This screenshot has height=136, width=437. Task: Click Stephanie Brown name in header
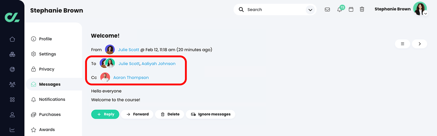[x=392, y=9]
